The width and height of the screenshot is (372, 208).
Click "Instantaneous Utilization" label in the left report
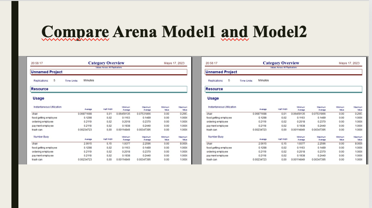coord(47,107)
